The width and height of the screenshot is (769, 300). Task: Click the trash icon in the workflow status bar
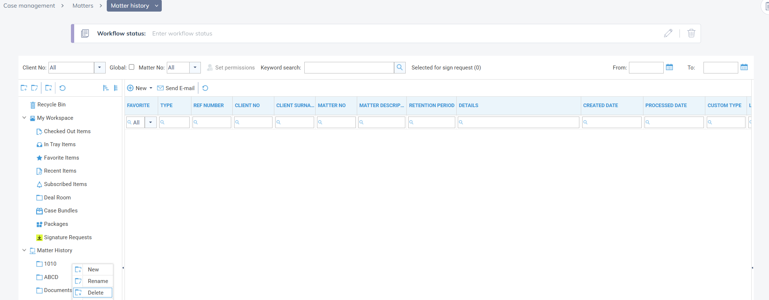[x=691, y=33]
